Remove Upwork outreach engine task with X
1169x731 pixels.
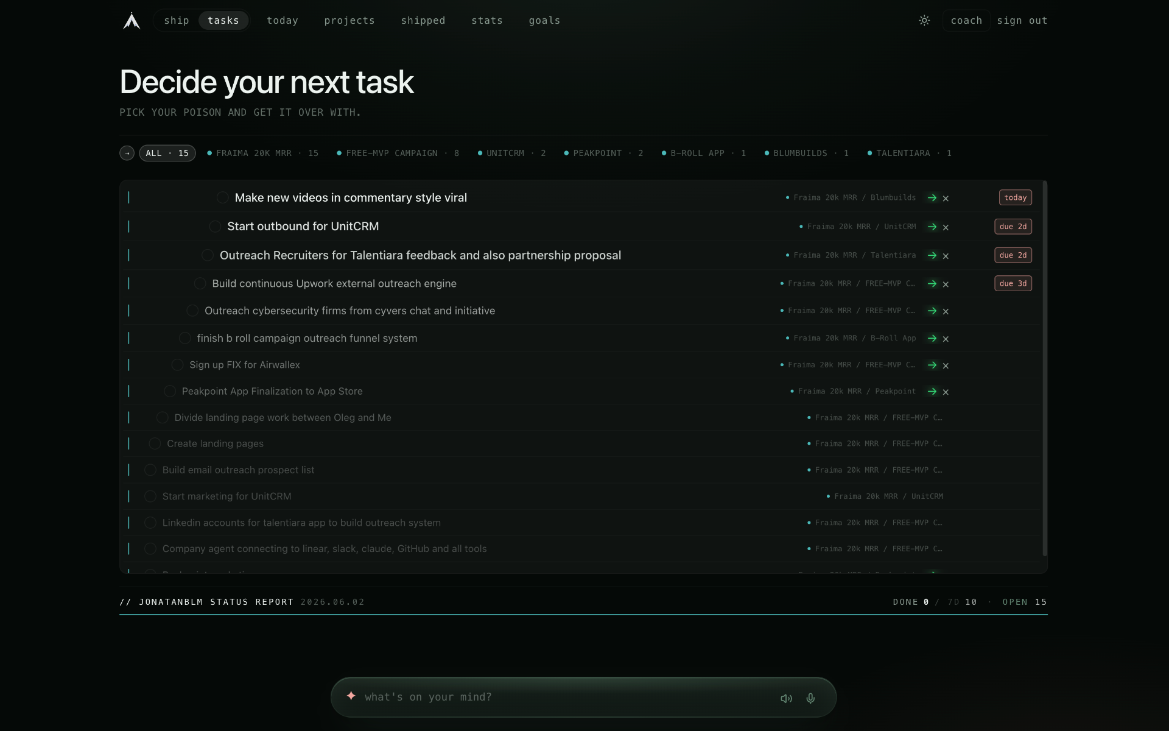946,284
